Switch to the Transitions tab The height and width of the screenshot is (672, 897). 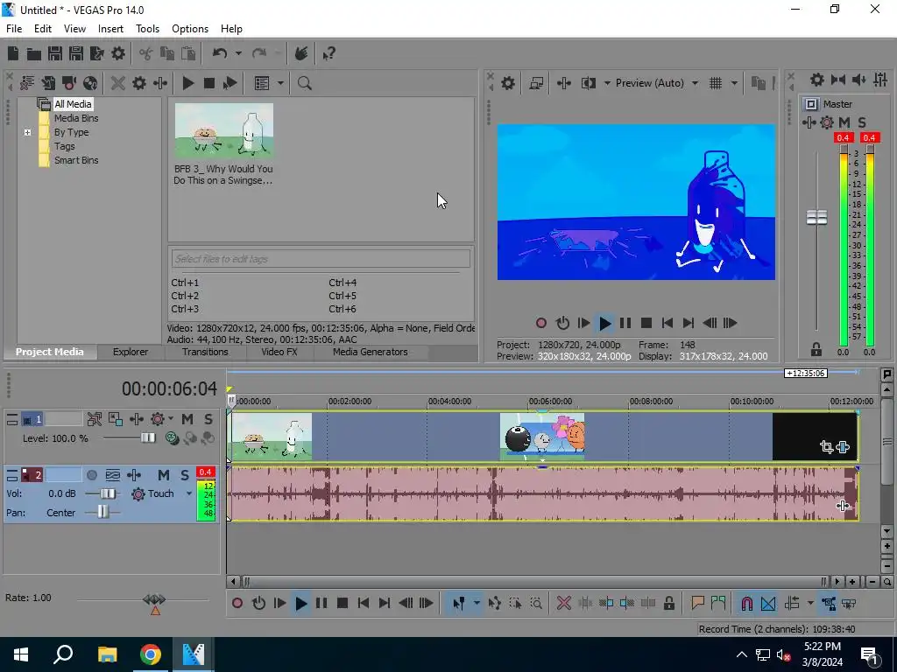coord(205,352)
